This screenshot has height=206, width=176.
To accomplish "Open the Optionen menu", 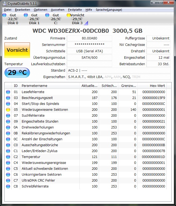I will coord(40,10).
